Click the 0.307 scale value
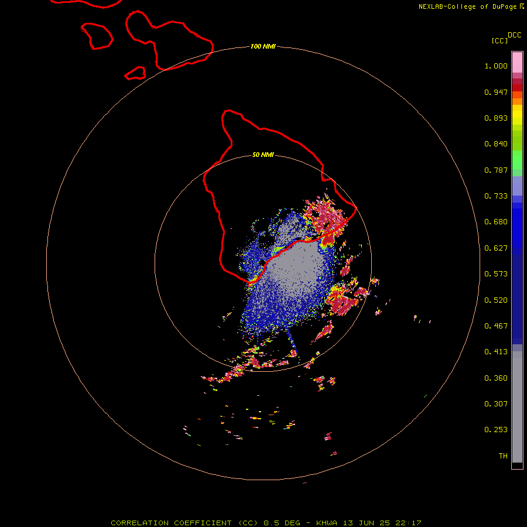The height and width of the screenshot is (527, 527). (496, 404)
